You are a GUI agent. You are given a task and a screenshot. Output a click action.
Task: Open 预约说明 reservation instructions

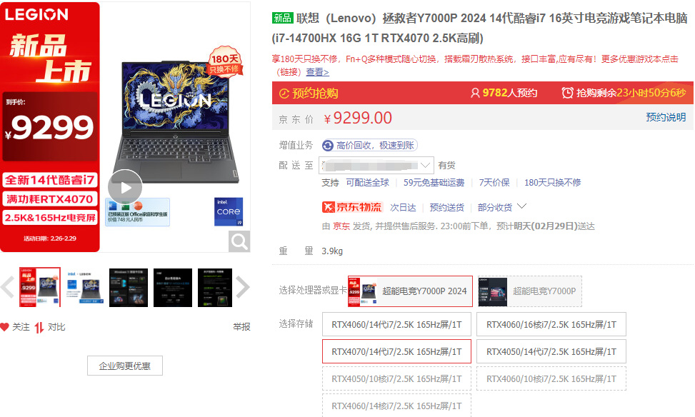(x=666, y=117)
